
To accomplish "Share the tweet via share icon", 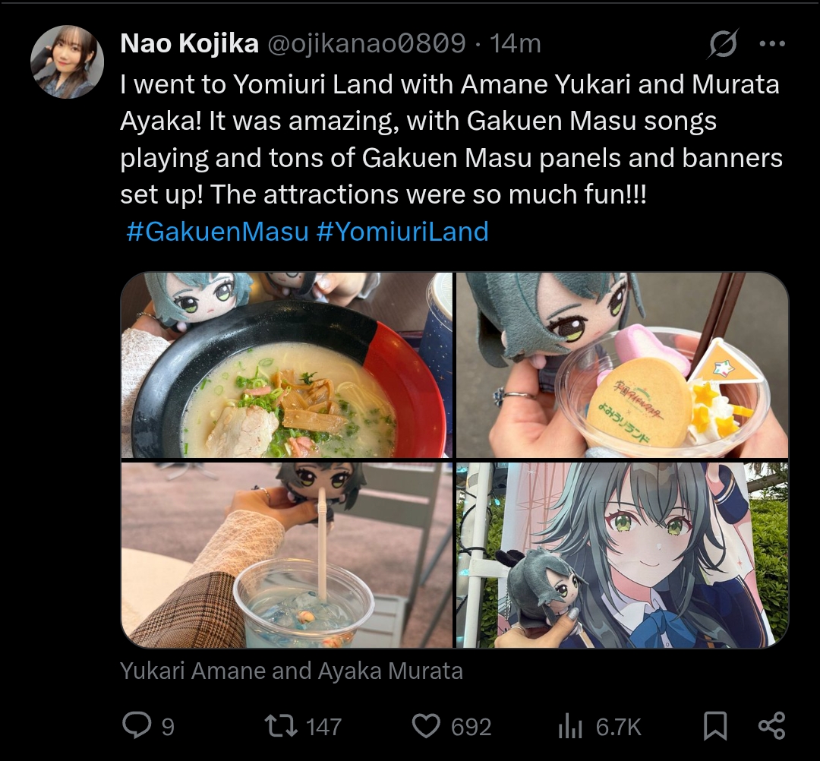I will coord(772,726).
